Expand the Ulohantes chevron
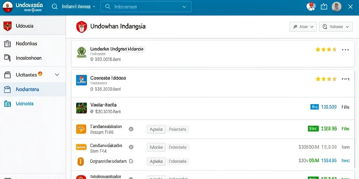The width and height of the screenshot is (359, 179). (x=57, y=75)
